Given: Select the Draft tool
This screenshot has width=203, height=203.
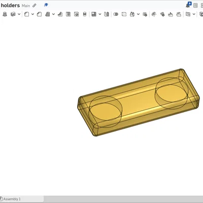Looking at the screenshot, I should [48, 14].
